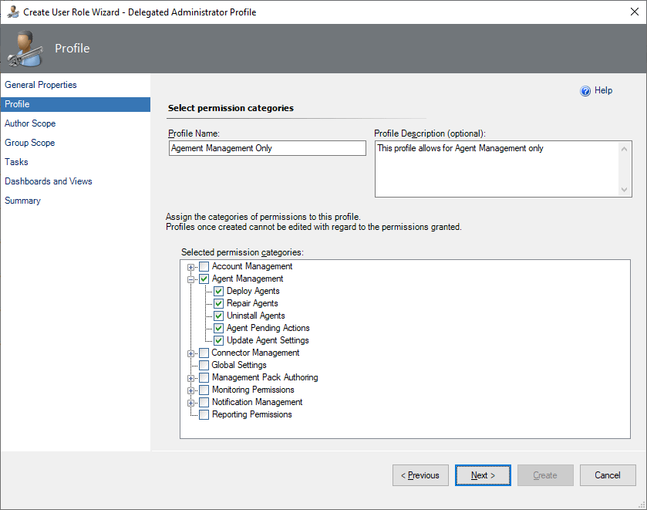Open the Author Scope step

[30, 123]
